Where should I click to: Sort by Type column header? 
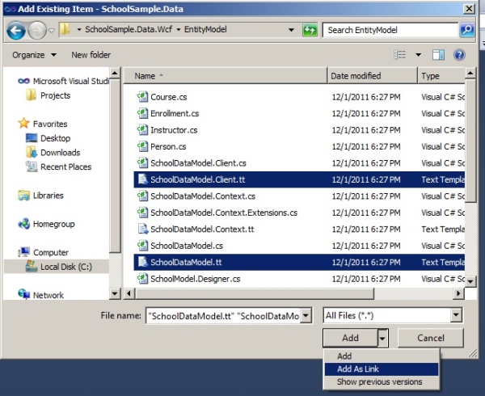(x=441, y=76)
